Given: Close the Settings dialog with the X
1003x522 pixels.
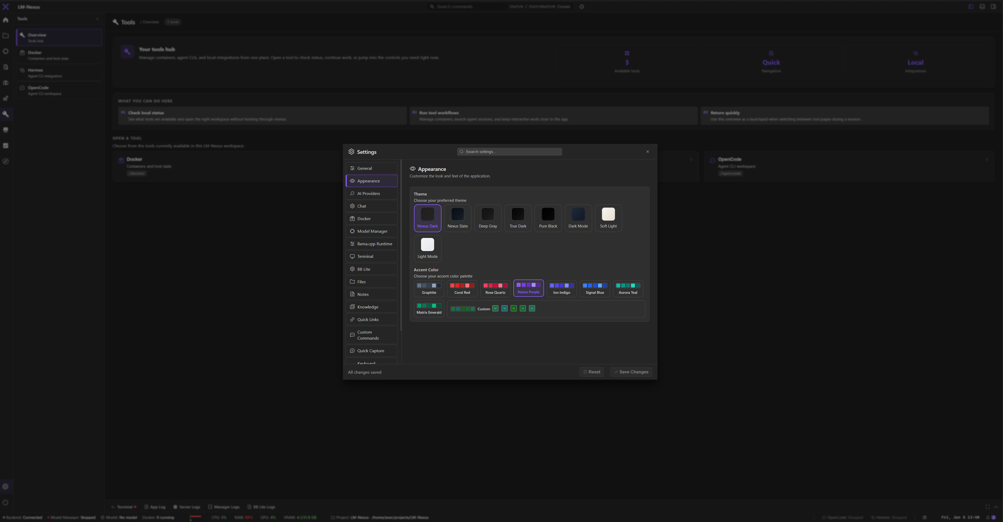Looking at the screenshot, I should point(648,152).
